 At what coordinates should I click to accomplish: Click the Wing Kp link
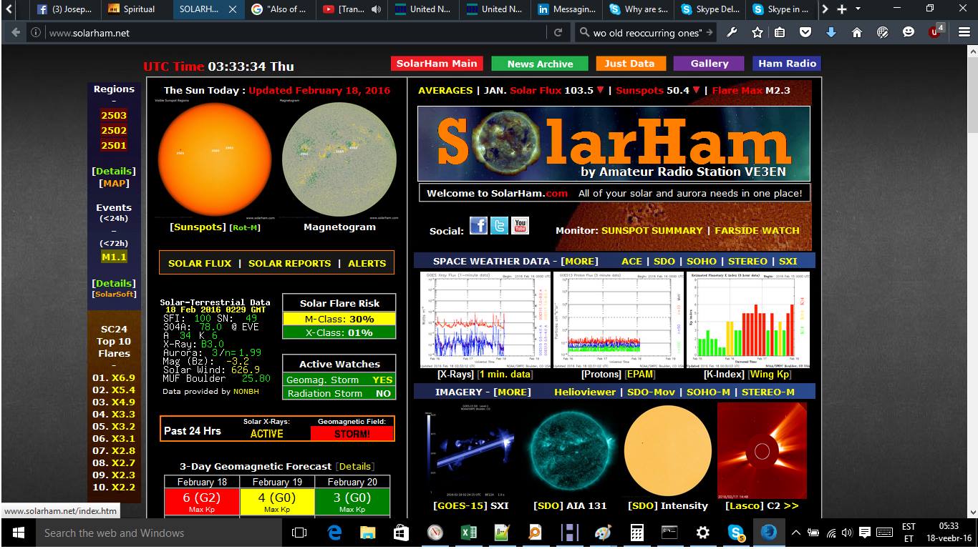click(x=770, y=374)
